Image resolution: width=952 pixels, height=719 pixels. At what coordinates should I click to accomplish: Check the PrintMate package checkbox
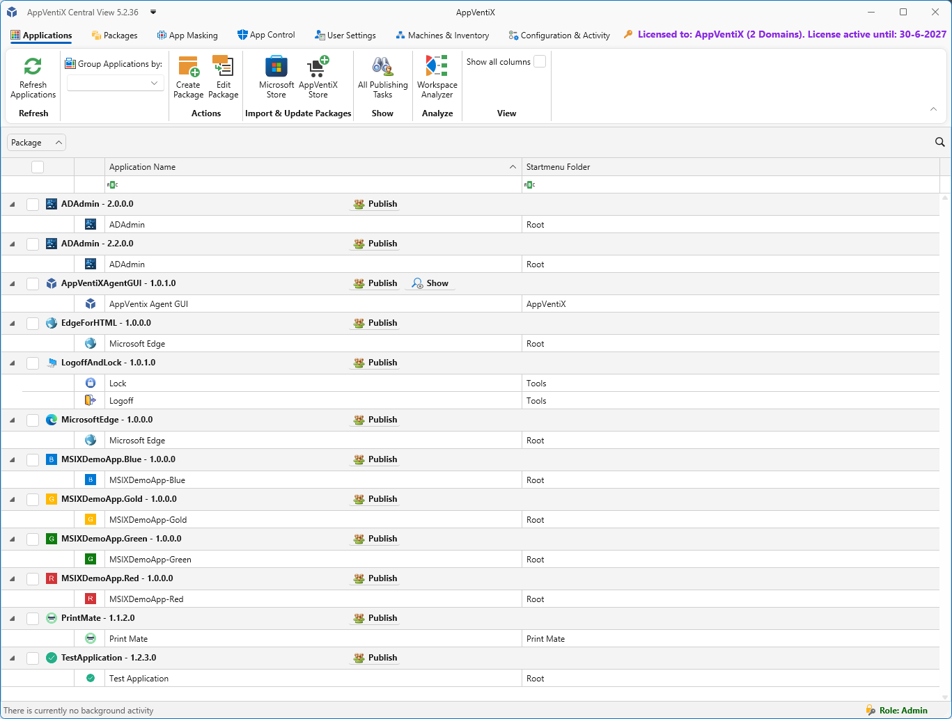tap(33, 619)
